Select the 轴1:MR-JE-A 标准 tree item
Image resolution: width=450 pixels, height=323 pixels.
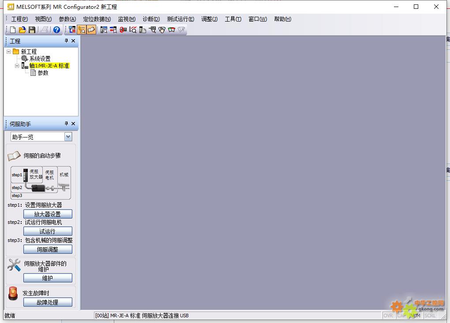pyautogui.click(x=49, y=66)
